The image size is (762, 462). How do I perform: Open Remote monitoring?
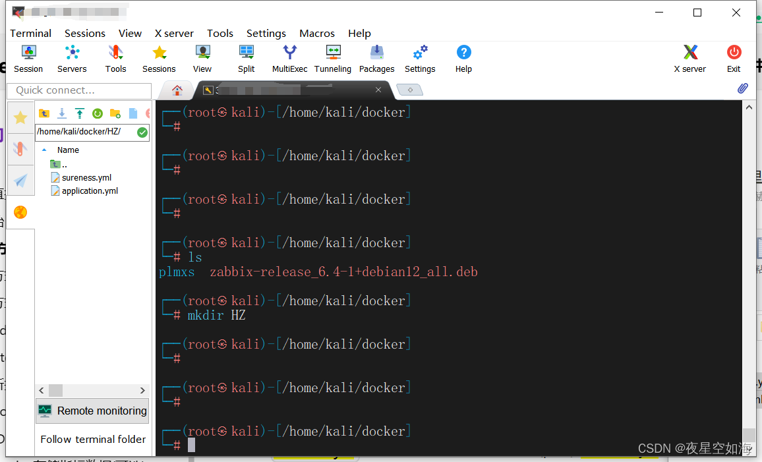click(x=92, y=411)
